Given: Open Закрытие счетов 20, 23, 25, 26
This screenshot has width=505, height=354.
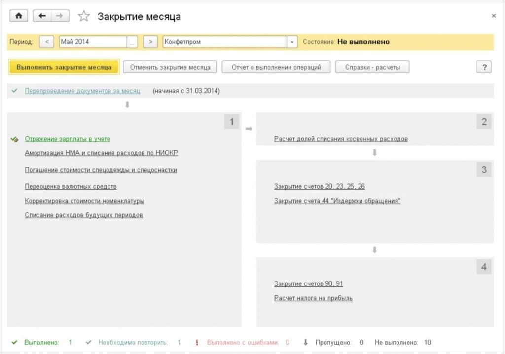Looking at the screenshot, I should (320, 186).
